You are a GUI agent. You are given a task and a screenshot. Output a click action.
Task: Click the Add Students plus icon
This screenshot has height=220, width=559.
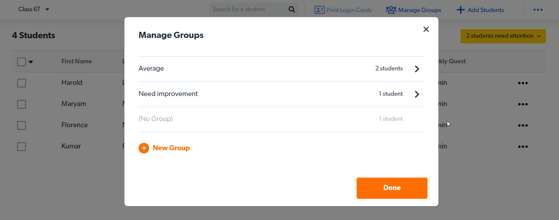pyautogui.click(x=461, y=10)
